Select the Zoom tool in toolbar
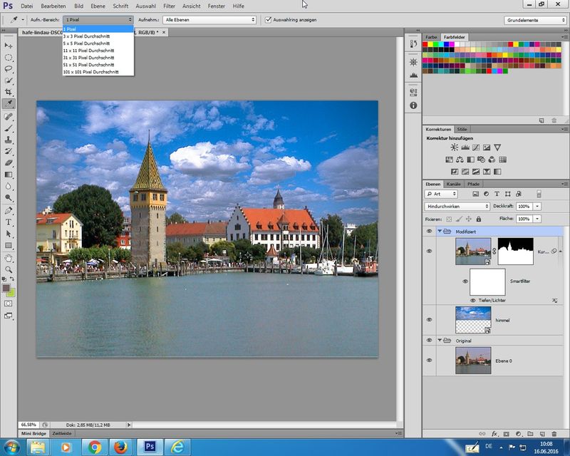Image resolution: width=570 pixels, height=456 pixels. click(9, 269)
